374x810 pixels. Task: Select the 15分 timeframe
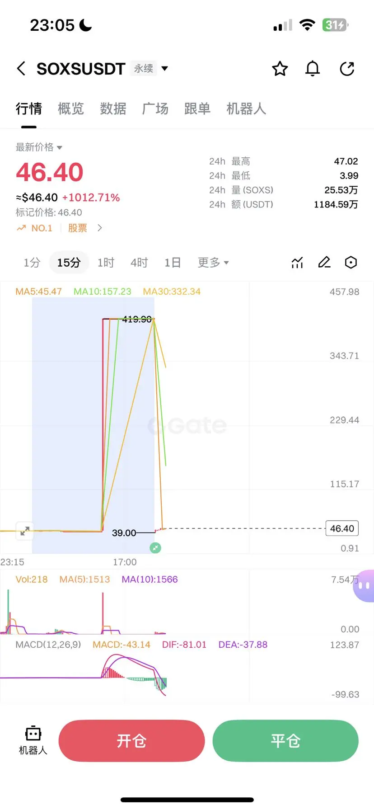coord(69,263)
